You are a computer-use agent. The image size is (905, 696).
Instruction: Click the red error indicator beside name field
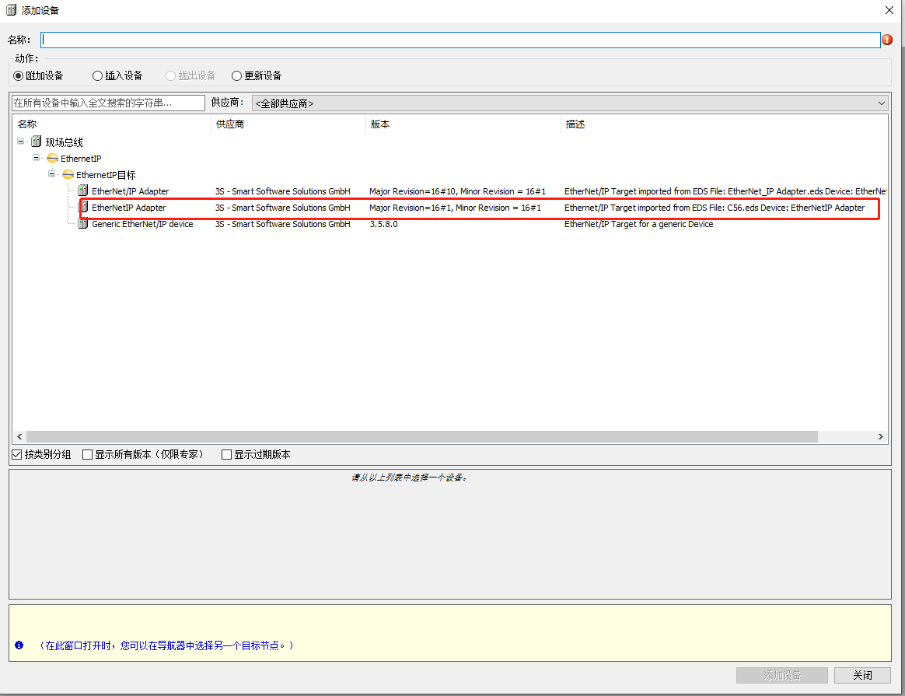pyautogui.click(x=887, y=39)
